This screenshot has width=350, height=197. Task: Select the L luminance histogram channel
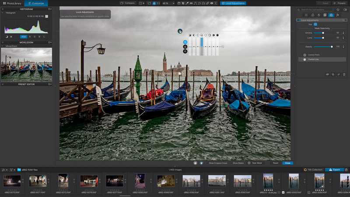(x=44, y=37)
